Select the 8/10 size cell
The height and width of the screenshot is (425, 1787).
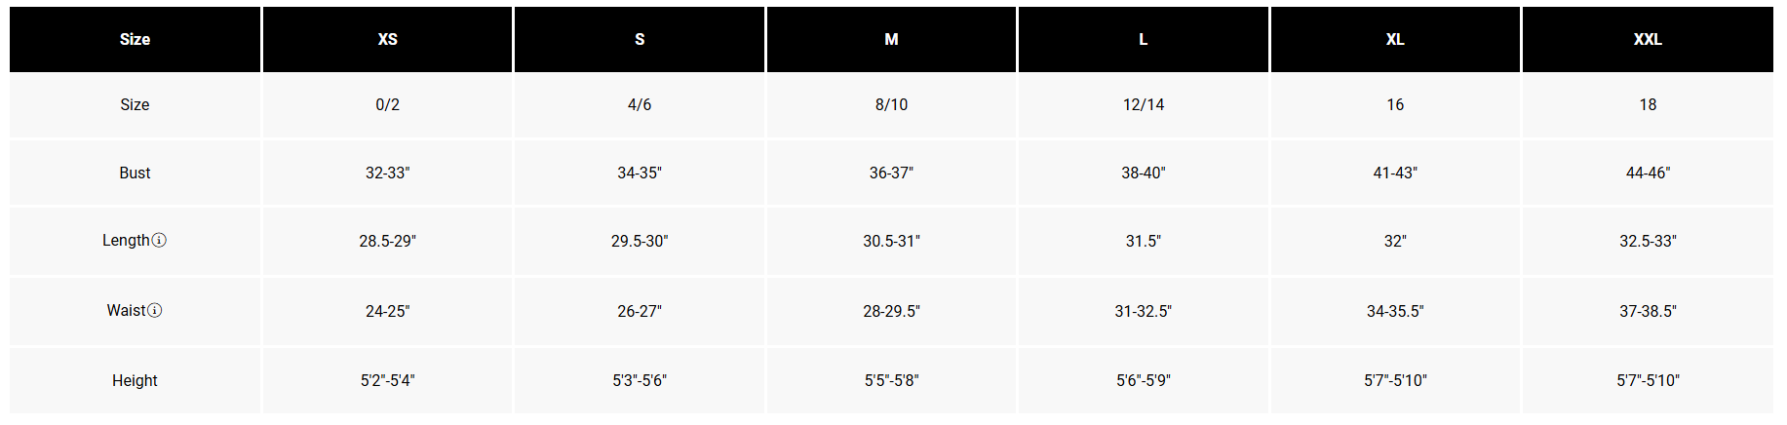tap(891, 104)
